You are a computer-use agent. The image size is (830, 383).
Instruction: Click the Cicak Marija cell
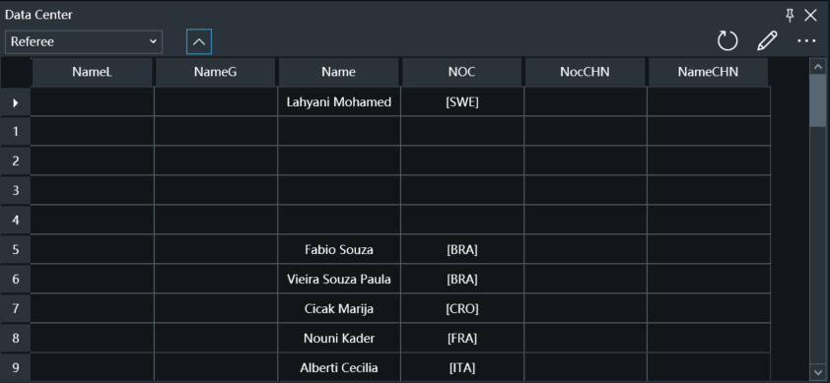(339, 308)
